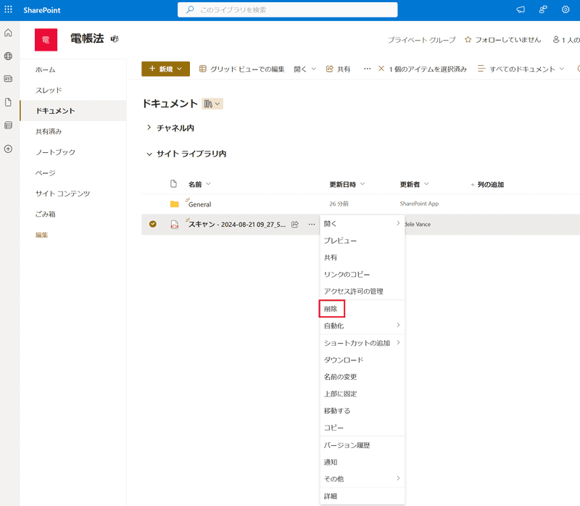Open ごみ箱 in the left navigation
Image resolution: width=580 pixels, height=506 pixels.
pos(46,215)
